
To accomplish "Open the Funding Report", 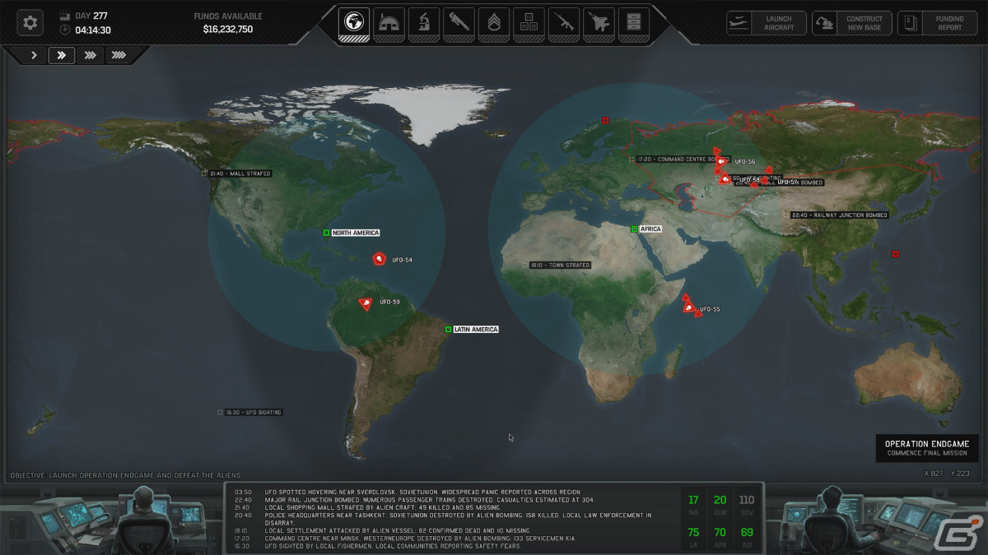I will coord(937,23).
